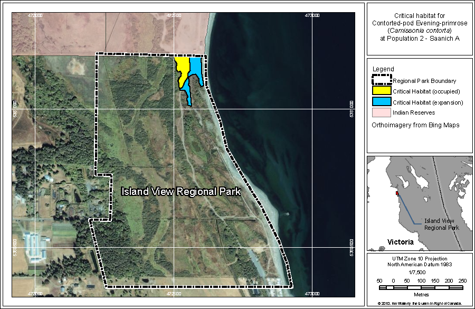The width and height of the screenshot is (475, 309).
Task: Click the blue expansion habitat polygon on map
Action: tap(196, 69)
